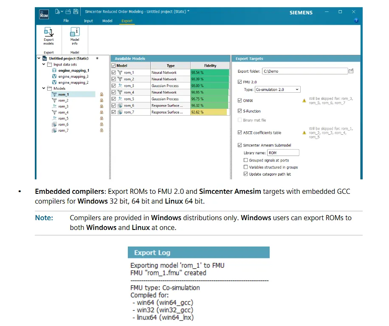Sort by the Type column header

171,65
